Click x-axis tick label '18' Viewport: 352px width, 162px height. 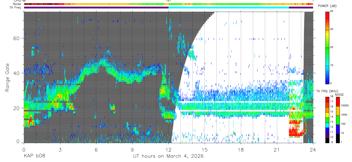[x=241, y=150]
